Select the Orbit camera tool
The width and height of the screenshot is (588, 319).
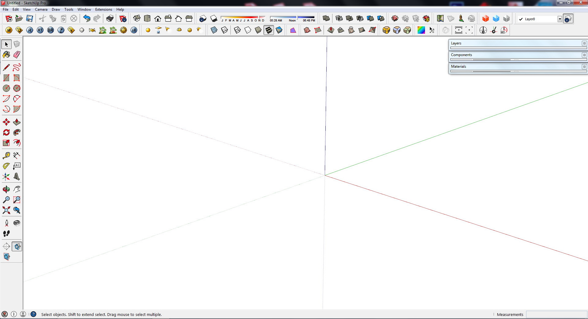pos(6,189)
